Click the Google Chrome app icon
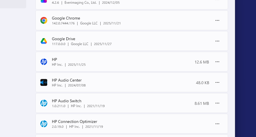Viewport: 256px width, 137px height. [44, 20]
